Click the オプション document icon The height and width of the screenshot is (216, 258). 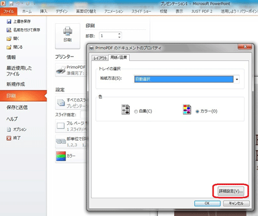[x=9, y=130]
